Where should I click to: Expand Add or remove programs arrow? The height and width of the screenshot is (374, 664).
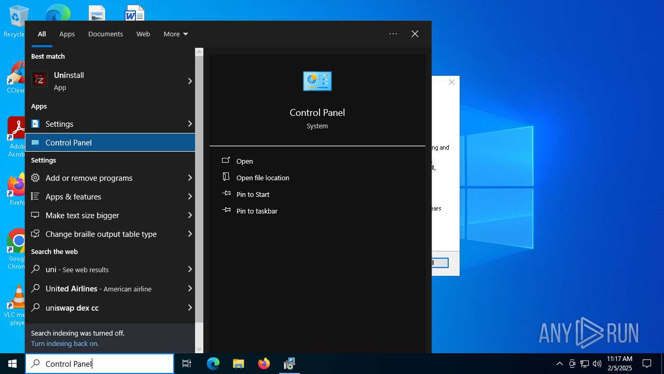(x=190, y=178)
